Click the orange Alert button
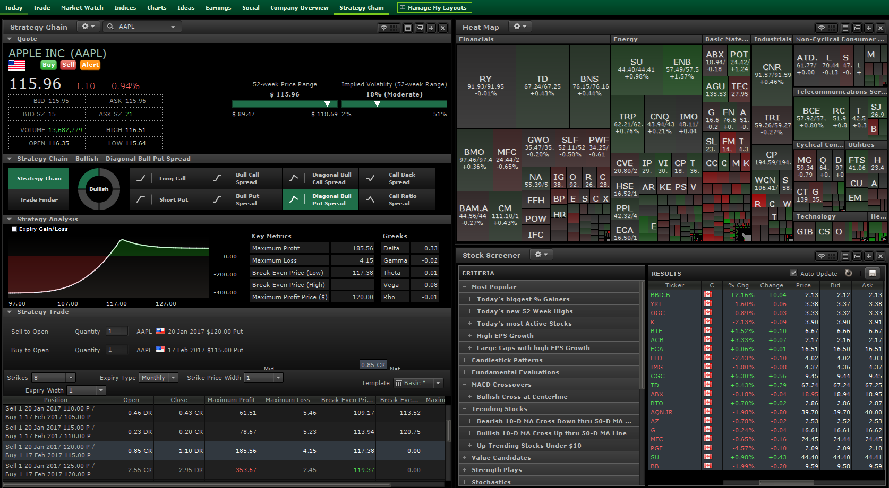The height and width of the screenshot is (488, 889). [90, 65]
